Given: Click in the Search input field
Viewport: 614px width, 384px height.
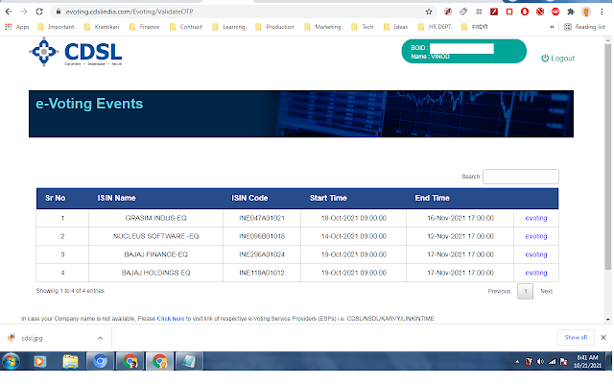Looking at the screenshot, I should click(x=521, y=177).
